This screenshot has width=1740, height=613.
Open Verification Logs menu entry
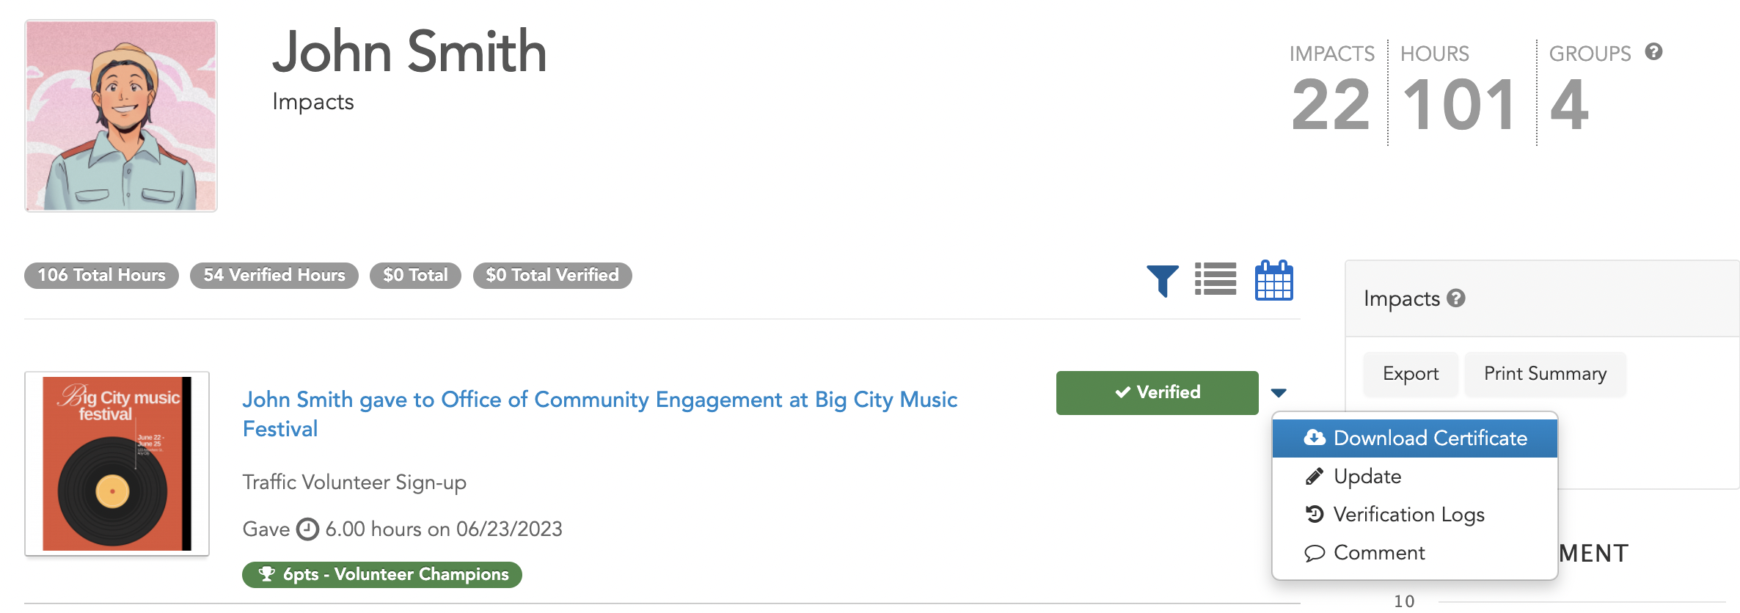pos(1414,515)
